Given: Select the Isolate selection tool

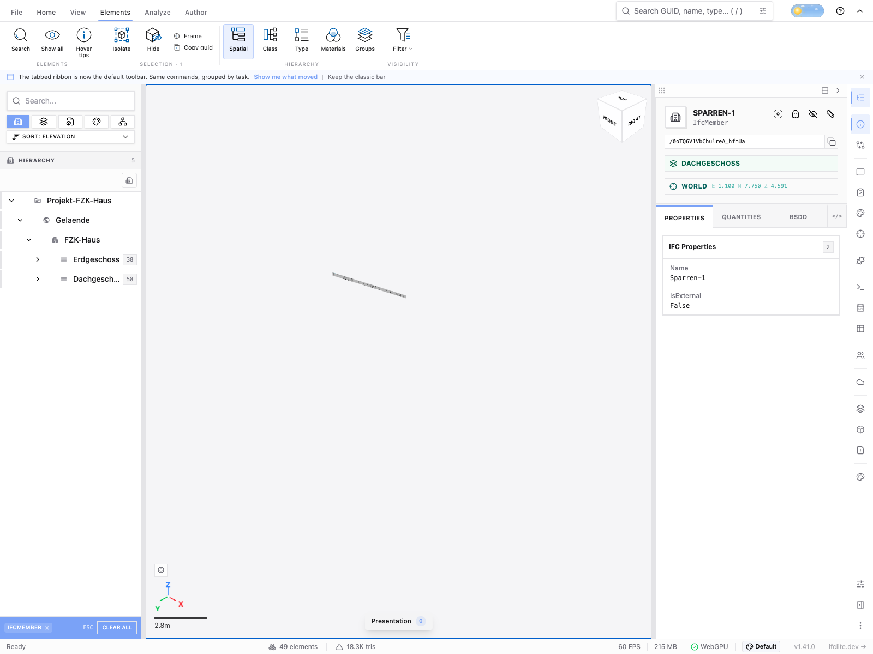Looking at the screenshot, I should [x=122, y=40].
